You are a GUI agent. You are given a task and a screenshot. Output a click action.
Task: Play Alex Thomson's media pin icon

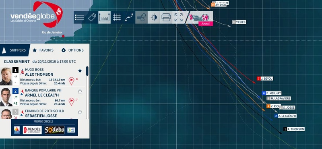71,81
